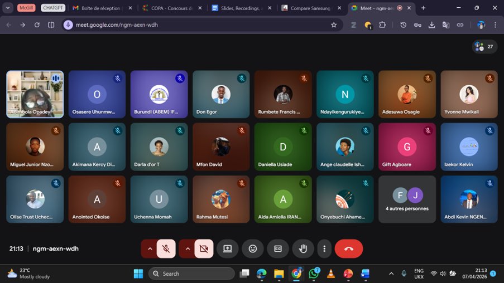504x283 pixels.
Task: Open Word from the taskbar
Action: [365, 274]
